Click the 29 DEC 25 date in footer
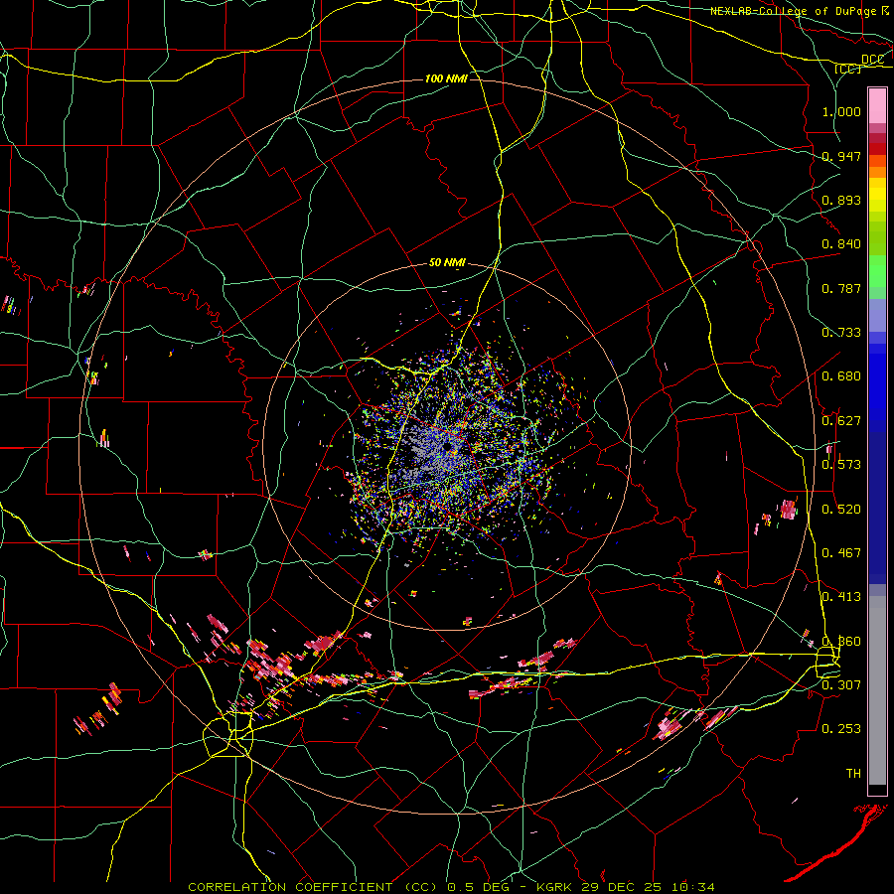The height and width of the screenshot is (894, 894). pos(622,887)
